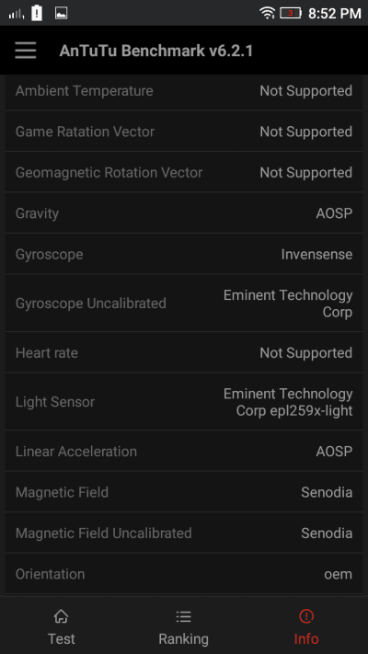Select the Gyroscope row
The height and width of the screenshot is (654, 368).
pyautogui.click(x=184, y=254)
